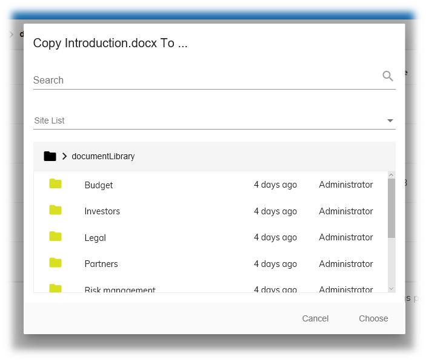Click the scrollbar down arrow
Screen dimensions: 426x362
pyautogui.click(x=391, y=289)
